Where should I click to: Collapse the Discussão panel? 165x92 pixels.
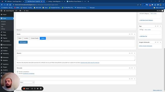135,68
